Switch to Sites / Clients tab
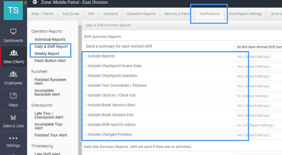Viewport: 282px width, 155px height. pyautogui.click(x=42, y=14)
